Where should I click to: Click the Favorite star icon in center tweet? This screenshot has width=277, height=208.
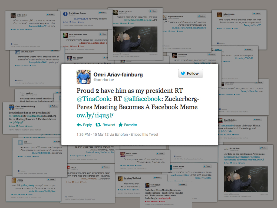click(120, 125)
